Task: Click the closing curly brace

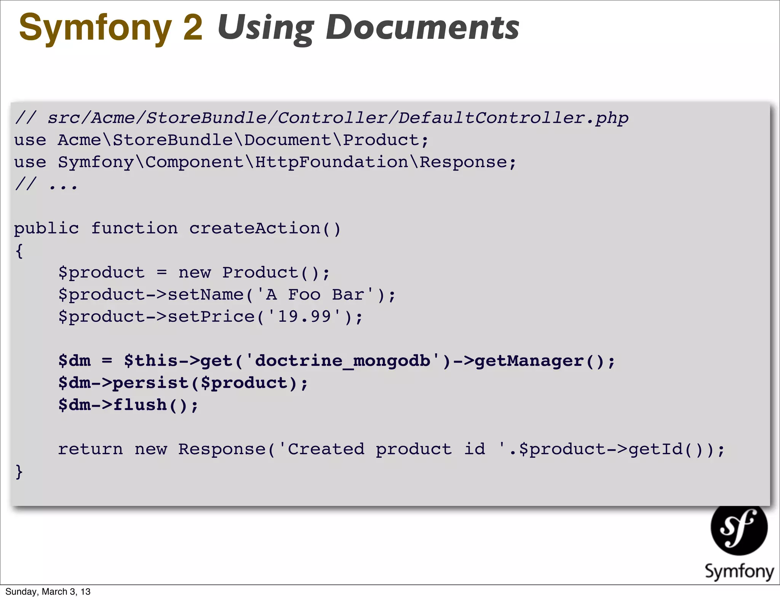Action: click(x=19, y=472)
